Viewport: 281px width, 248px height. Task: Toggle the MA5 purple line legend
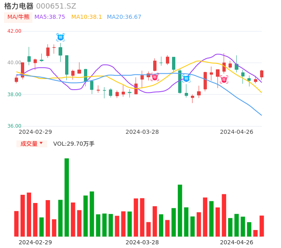(50, 17)
